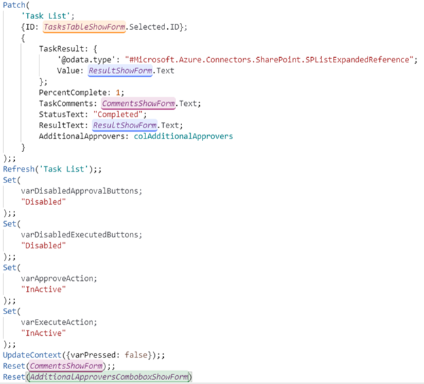The width and height of the screenshot is (424, 384).
Task: Click ResultShowForm on the ResultText line
Action: click(x=124, y=126)
